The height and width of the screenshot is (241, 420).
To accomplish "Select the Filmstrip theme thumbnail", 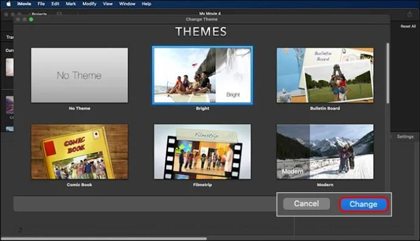I will [202, 152].
